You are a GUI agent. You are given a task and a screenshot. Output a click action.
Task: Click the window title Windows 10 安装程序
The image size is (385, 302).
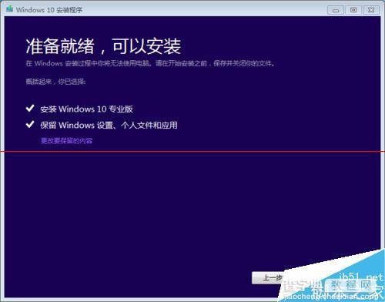pyautogui.click(x=49, y=10)
